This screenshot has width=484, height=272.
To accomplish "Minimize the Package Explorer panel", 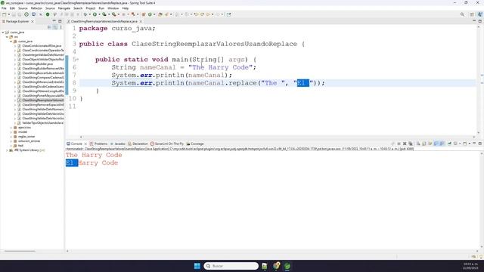I will click(54, 21).
